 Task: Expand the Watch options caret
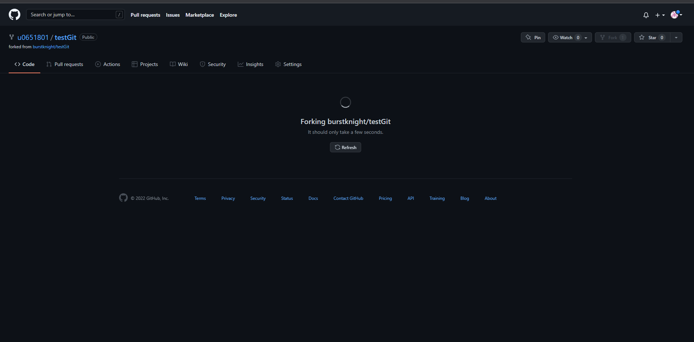(x=586, y=38)
